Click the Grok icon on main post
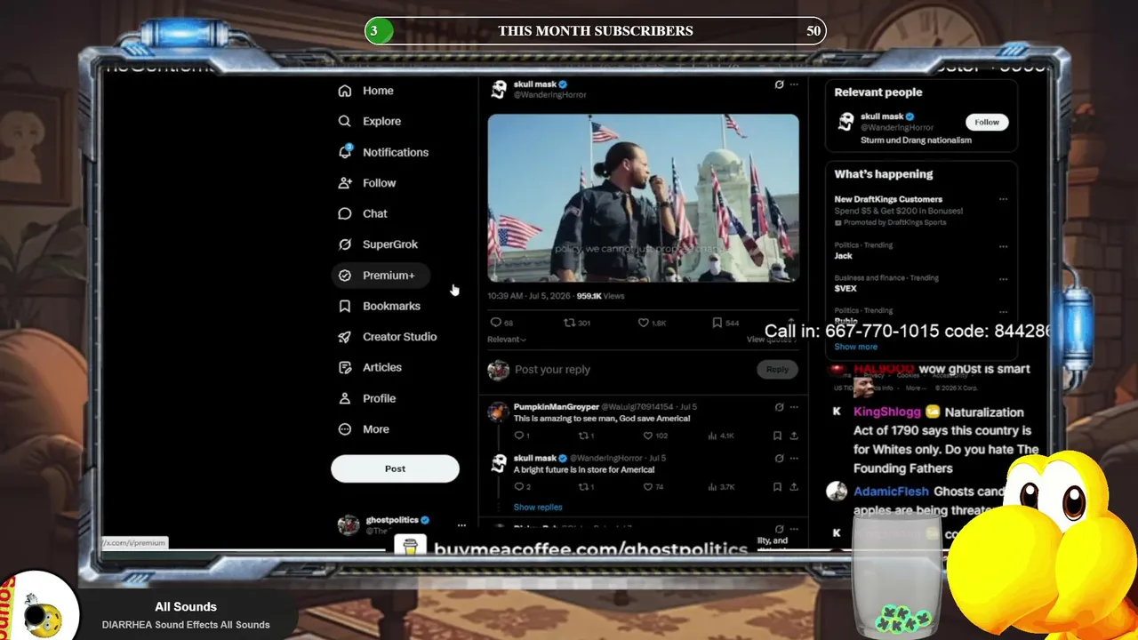This screenshot has width=1138, height=640. point(779,84)
